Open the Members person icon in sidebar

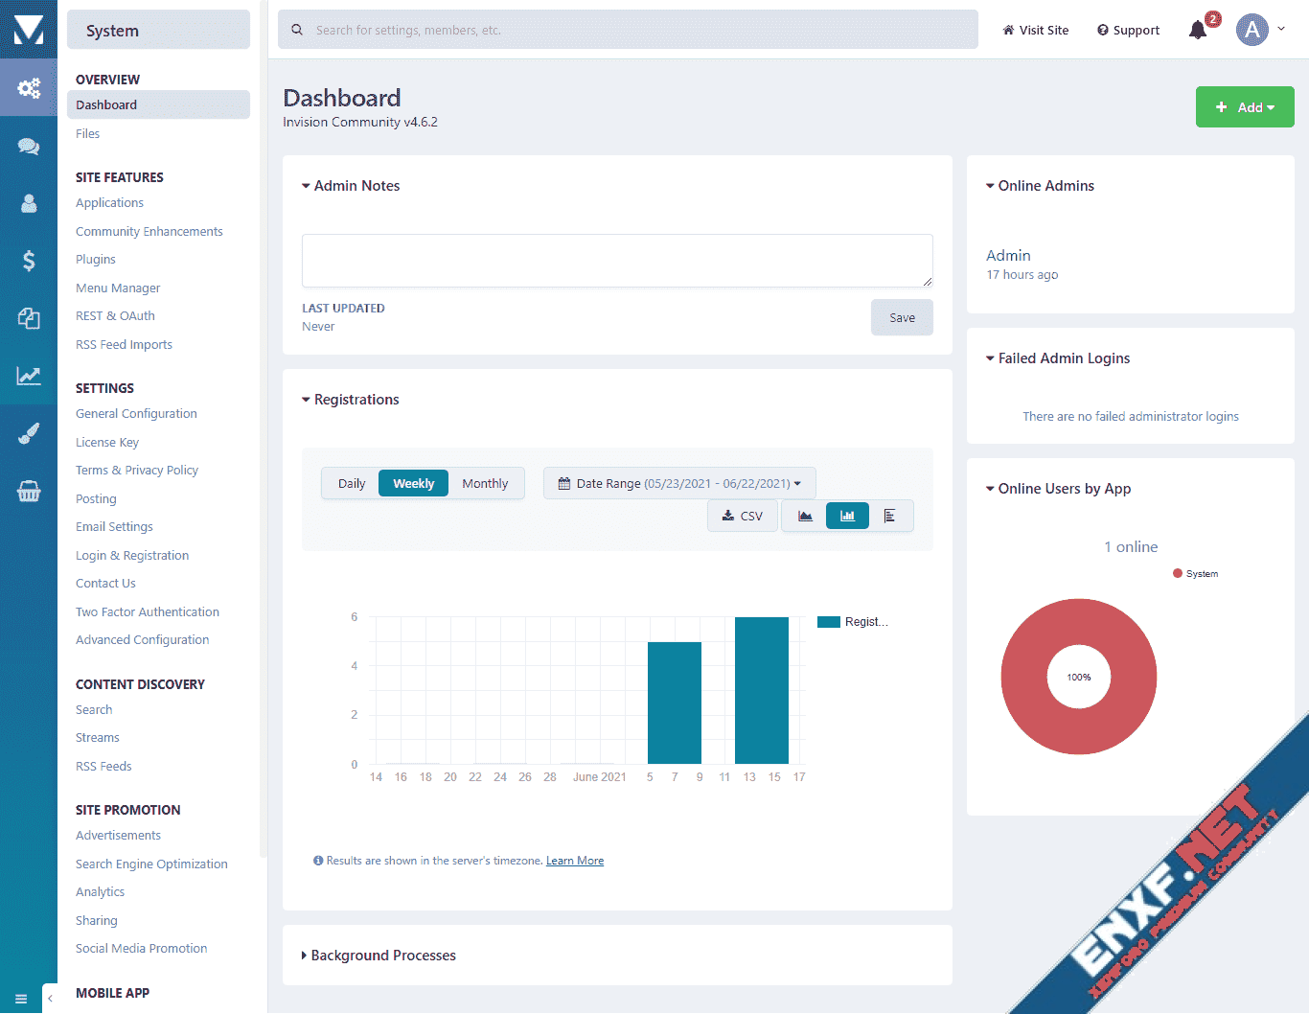(29, 203)
